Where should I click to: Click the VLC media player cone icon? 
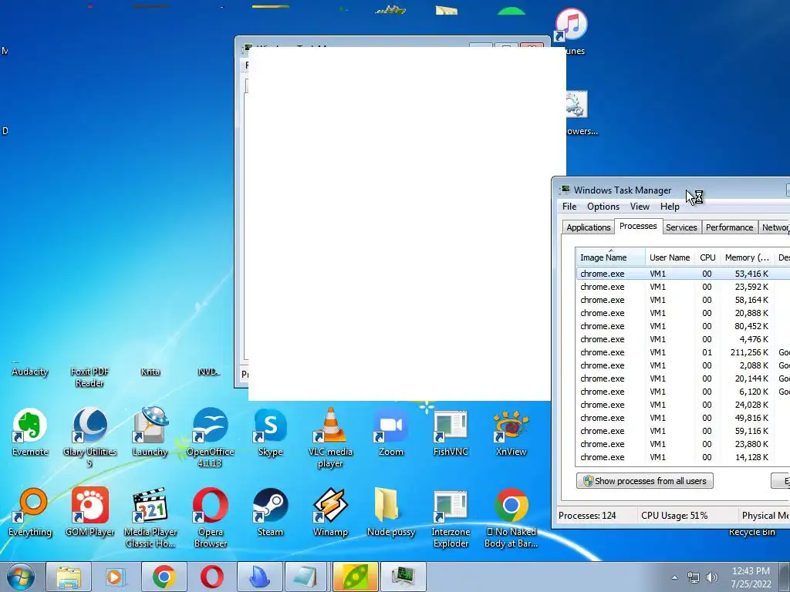[330, 425]
